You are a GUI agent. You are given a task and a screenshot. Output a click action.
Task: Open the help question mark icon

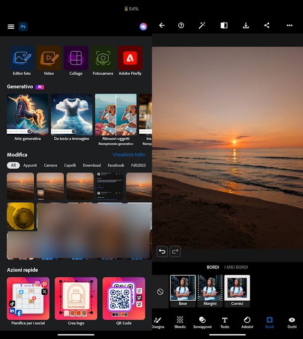coord(181,25)
